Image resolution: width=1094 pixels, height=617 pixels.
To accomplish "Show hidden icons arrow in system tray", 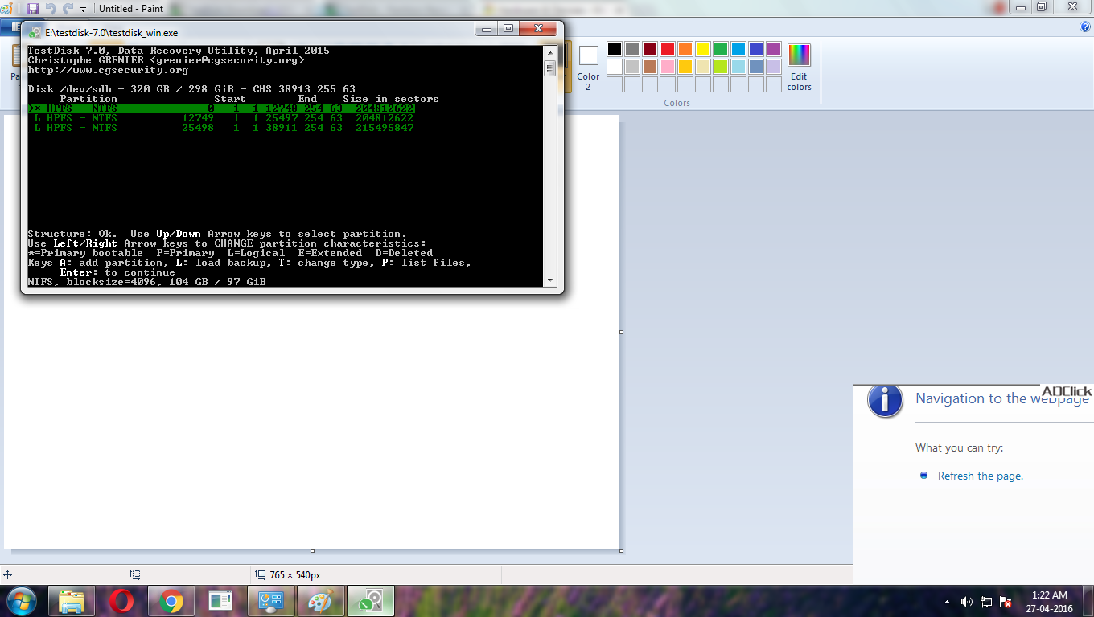I will pyautogui.click(x=947, y=602).
